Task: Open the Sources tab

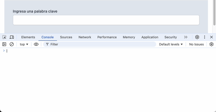Action: click(66, 37)
